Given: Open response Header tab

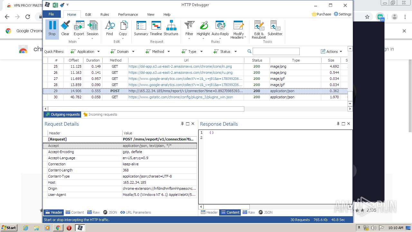Looking at the screenshot, I should pyautogui.click(x=209, y=212).
